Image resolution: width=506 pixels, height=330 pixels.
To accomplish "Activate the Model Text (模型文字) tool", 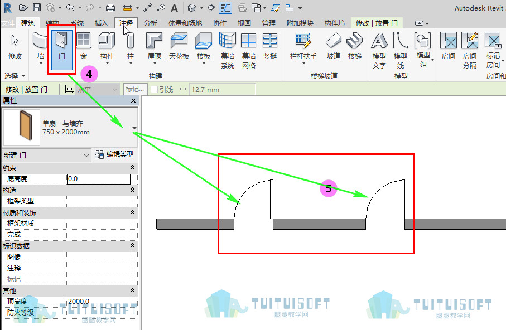I will click(379, 50).
